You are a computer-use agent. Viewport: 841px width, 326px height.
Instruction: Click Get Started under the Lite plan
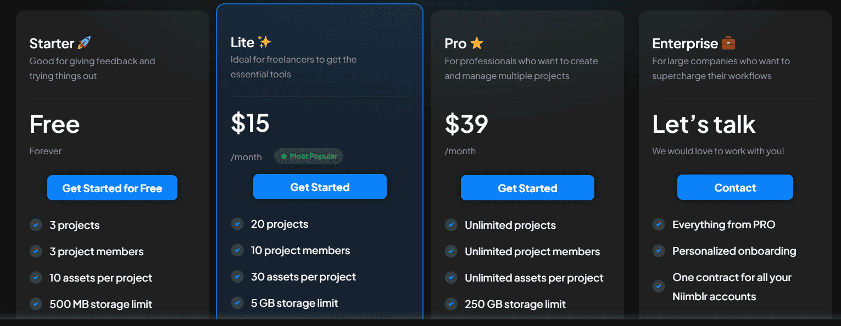[x=320, y=187]
